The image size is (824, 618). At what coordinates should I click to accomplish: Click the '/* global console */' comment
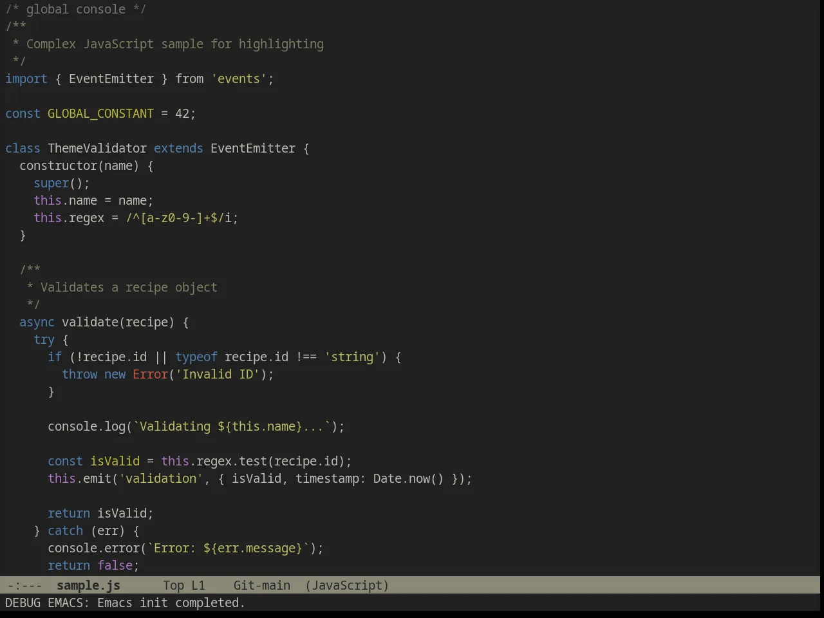[76, 9]
